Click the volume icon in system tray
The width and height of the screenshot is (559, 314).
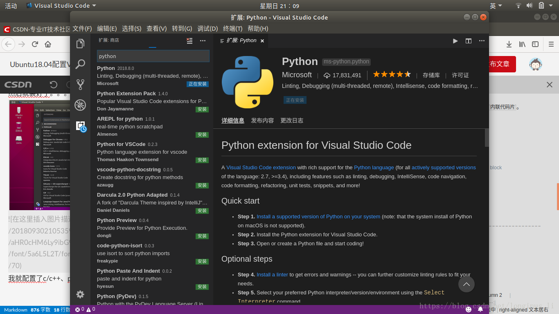coord(530,6)
